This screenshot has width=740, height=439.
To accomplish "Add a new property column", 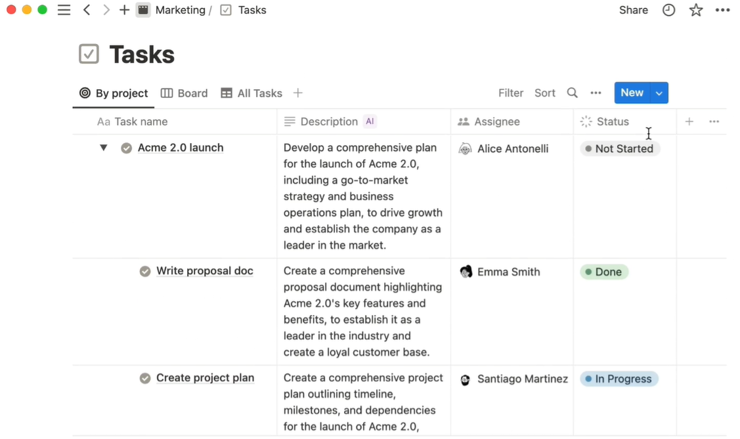I will (x=689, y=121).
